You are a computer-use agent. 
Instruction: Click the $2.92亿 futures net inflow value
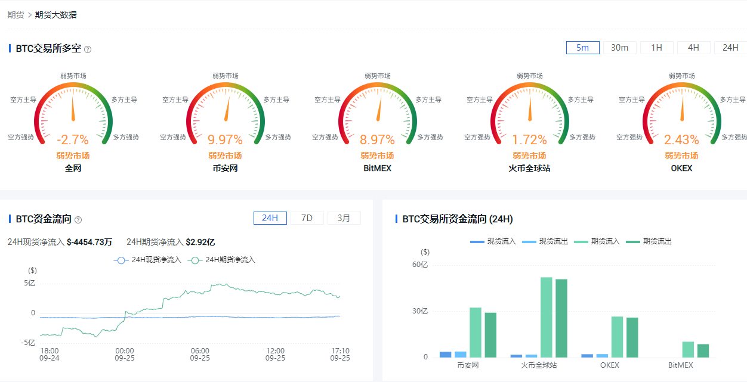coord(200,242)
